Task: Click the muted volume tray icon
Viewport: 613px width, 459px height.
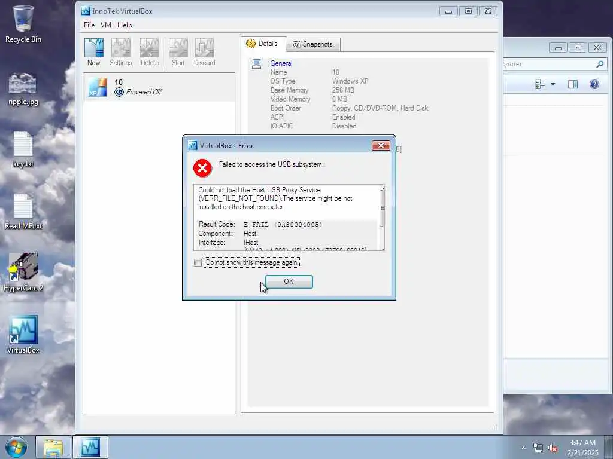Action: [553, 448]
